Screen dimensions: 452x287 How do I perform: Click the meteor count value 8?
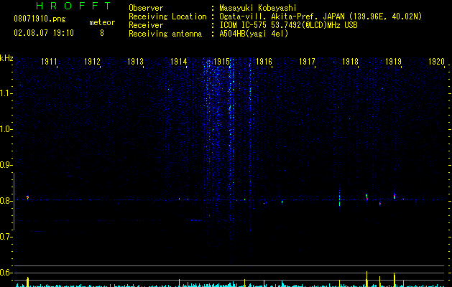coord(102,33)
